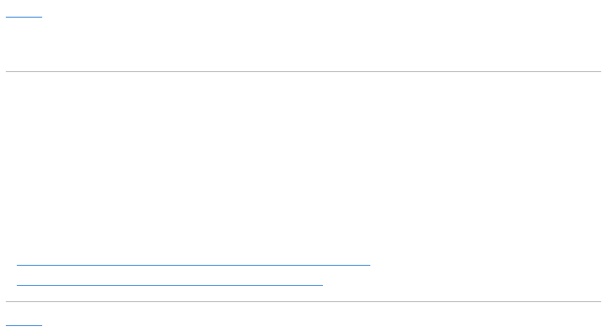
Task: Open the second indented underlined blue link
Action: coord(169,282)
